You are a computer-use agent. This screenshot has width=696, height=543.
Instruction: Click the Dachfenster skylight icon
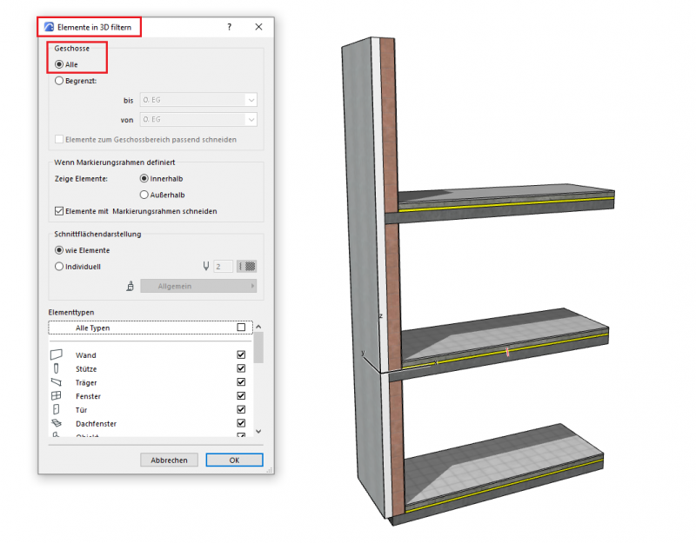(x=57, y=423)
